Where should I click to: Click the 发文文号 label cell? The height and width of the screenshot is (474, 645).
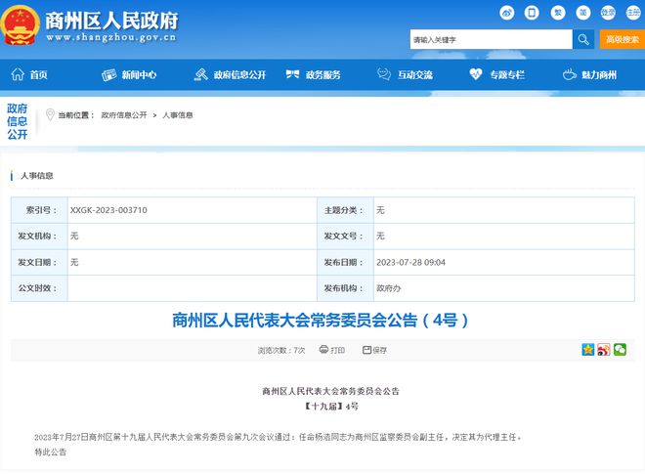(x=345, y=237)
